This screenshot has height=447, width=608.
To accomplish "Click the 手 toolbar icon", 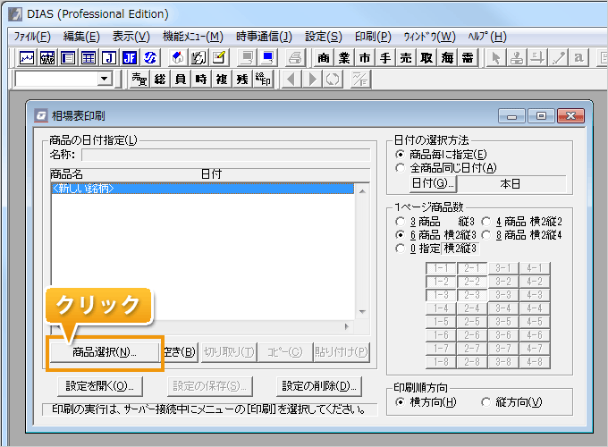I will click(x=385, y=57).
